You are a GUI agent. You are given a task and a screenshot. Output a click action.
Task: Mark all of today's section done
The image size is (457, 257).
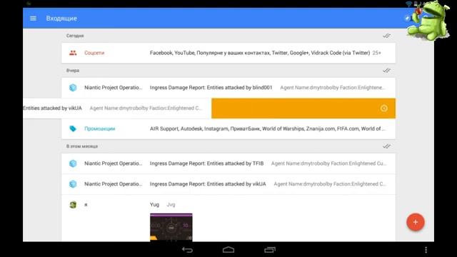[x=386, y=36]
